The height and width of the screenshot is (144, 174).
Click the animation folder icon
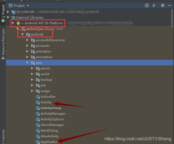coord(33,52)
